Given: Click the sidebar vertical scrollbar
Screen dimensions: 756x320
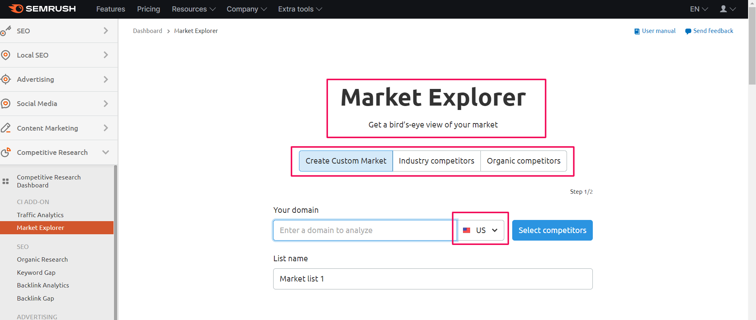Looking at the screenshot, I should click(116, 242).
